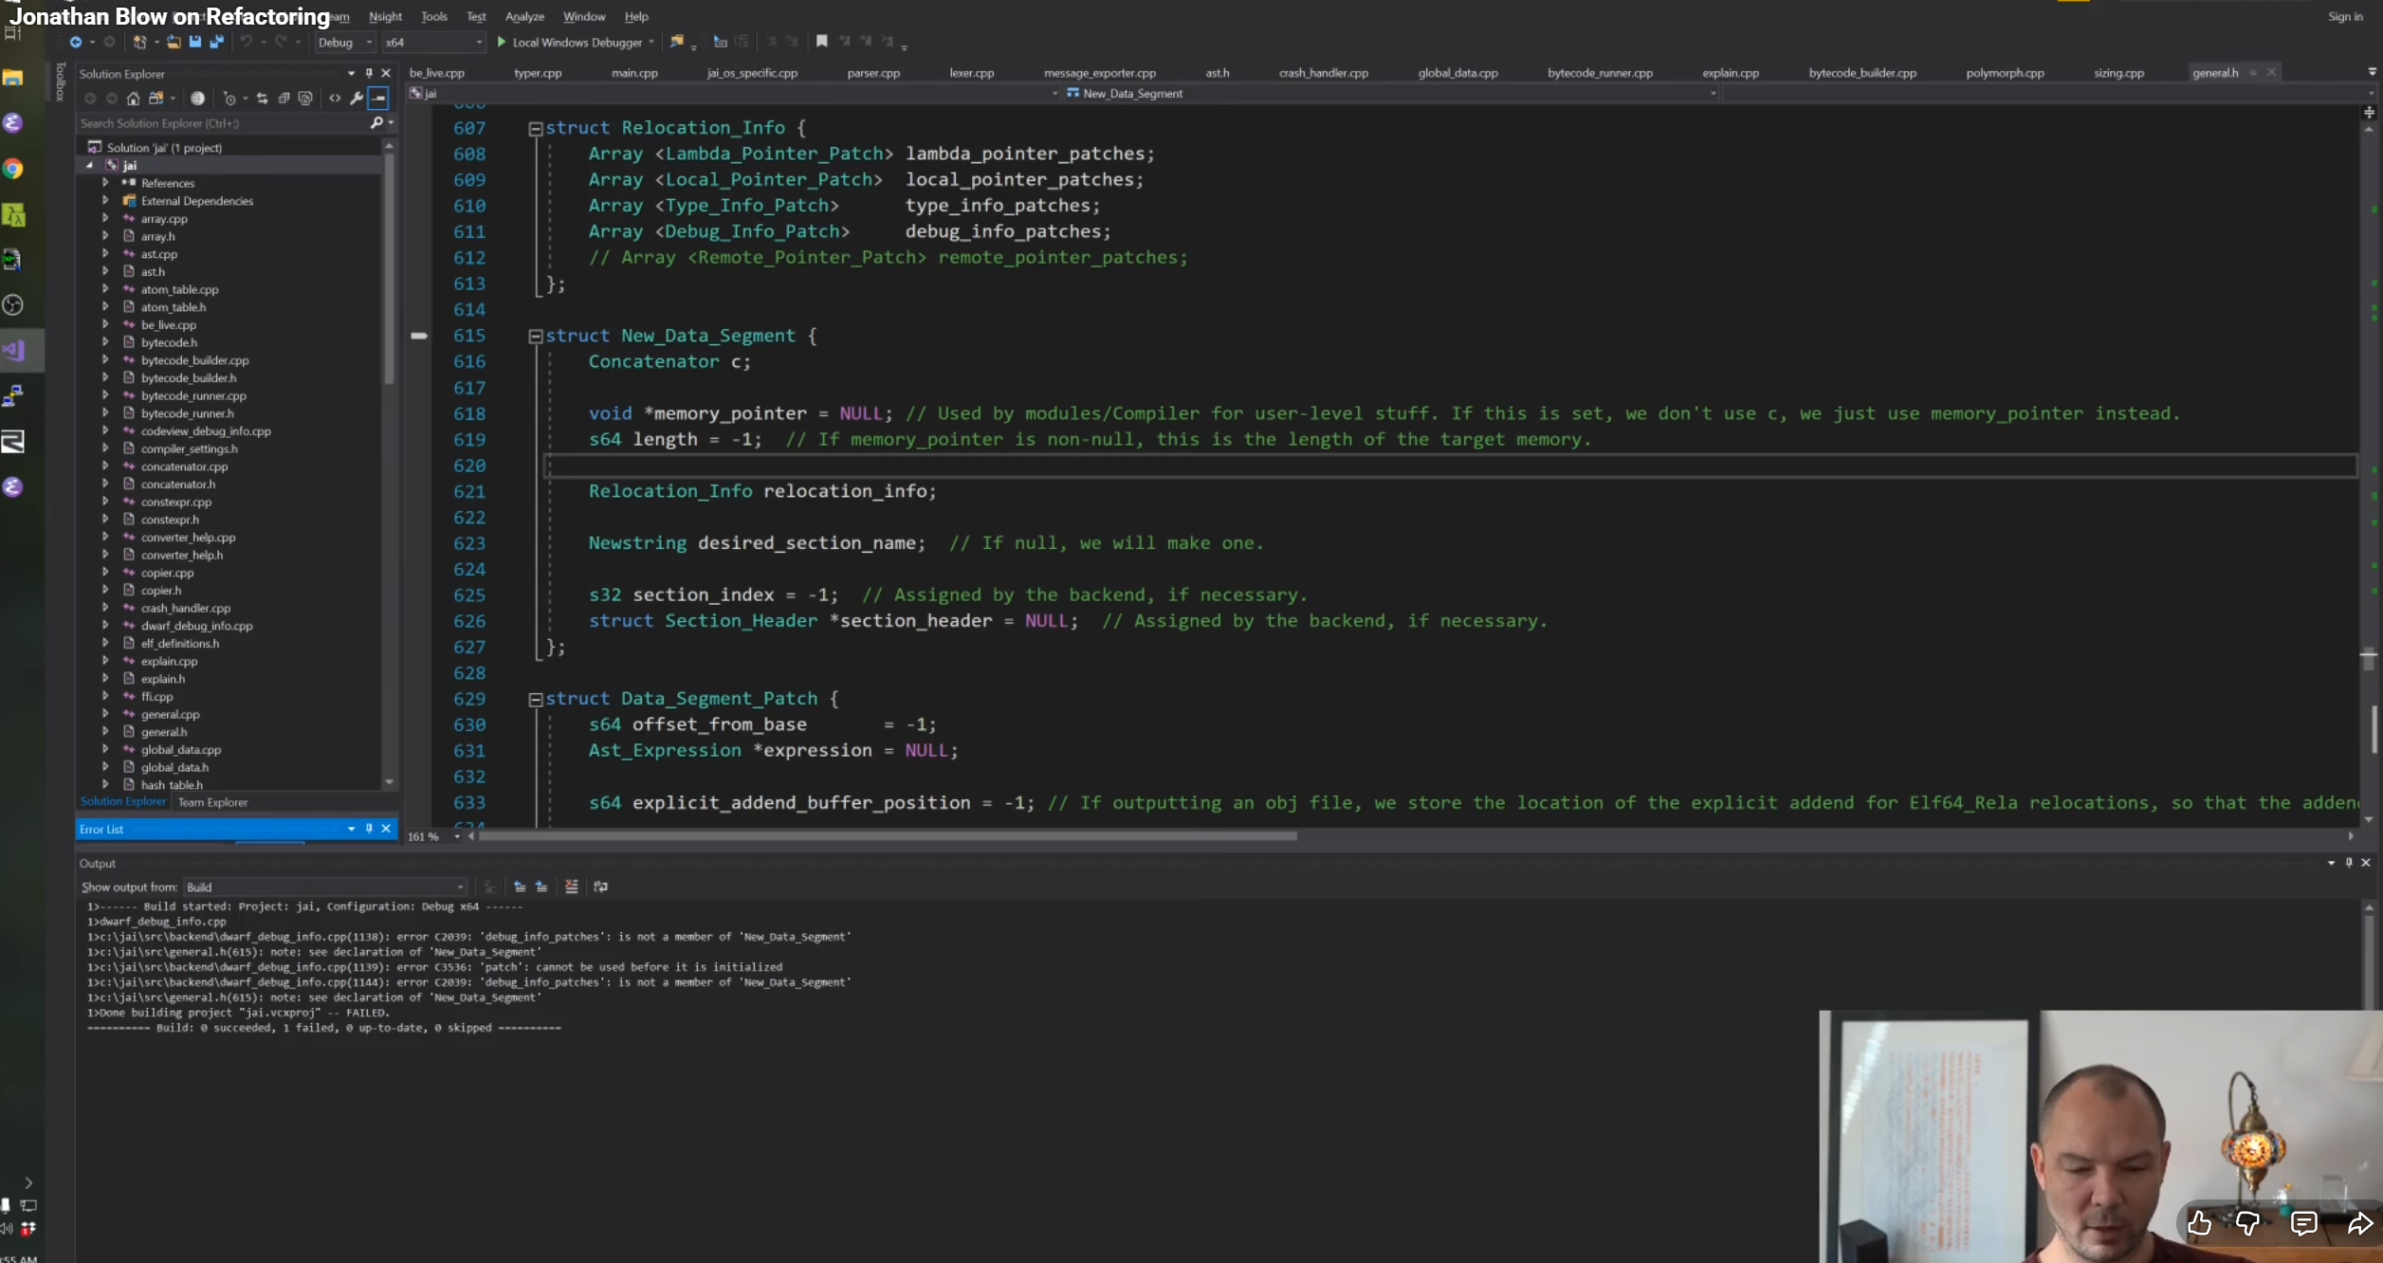The image size is (2383, 1263).
Task: Collapse the New_Data_Segment struct
Action: click(535, 336)
